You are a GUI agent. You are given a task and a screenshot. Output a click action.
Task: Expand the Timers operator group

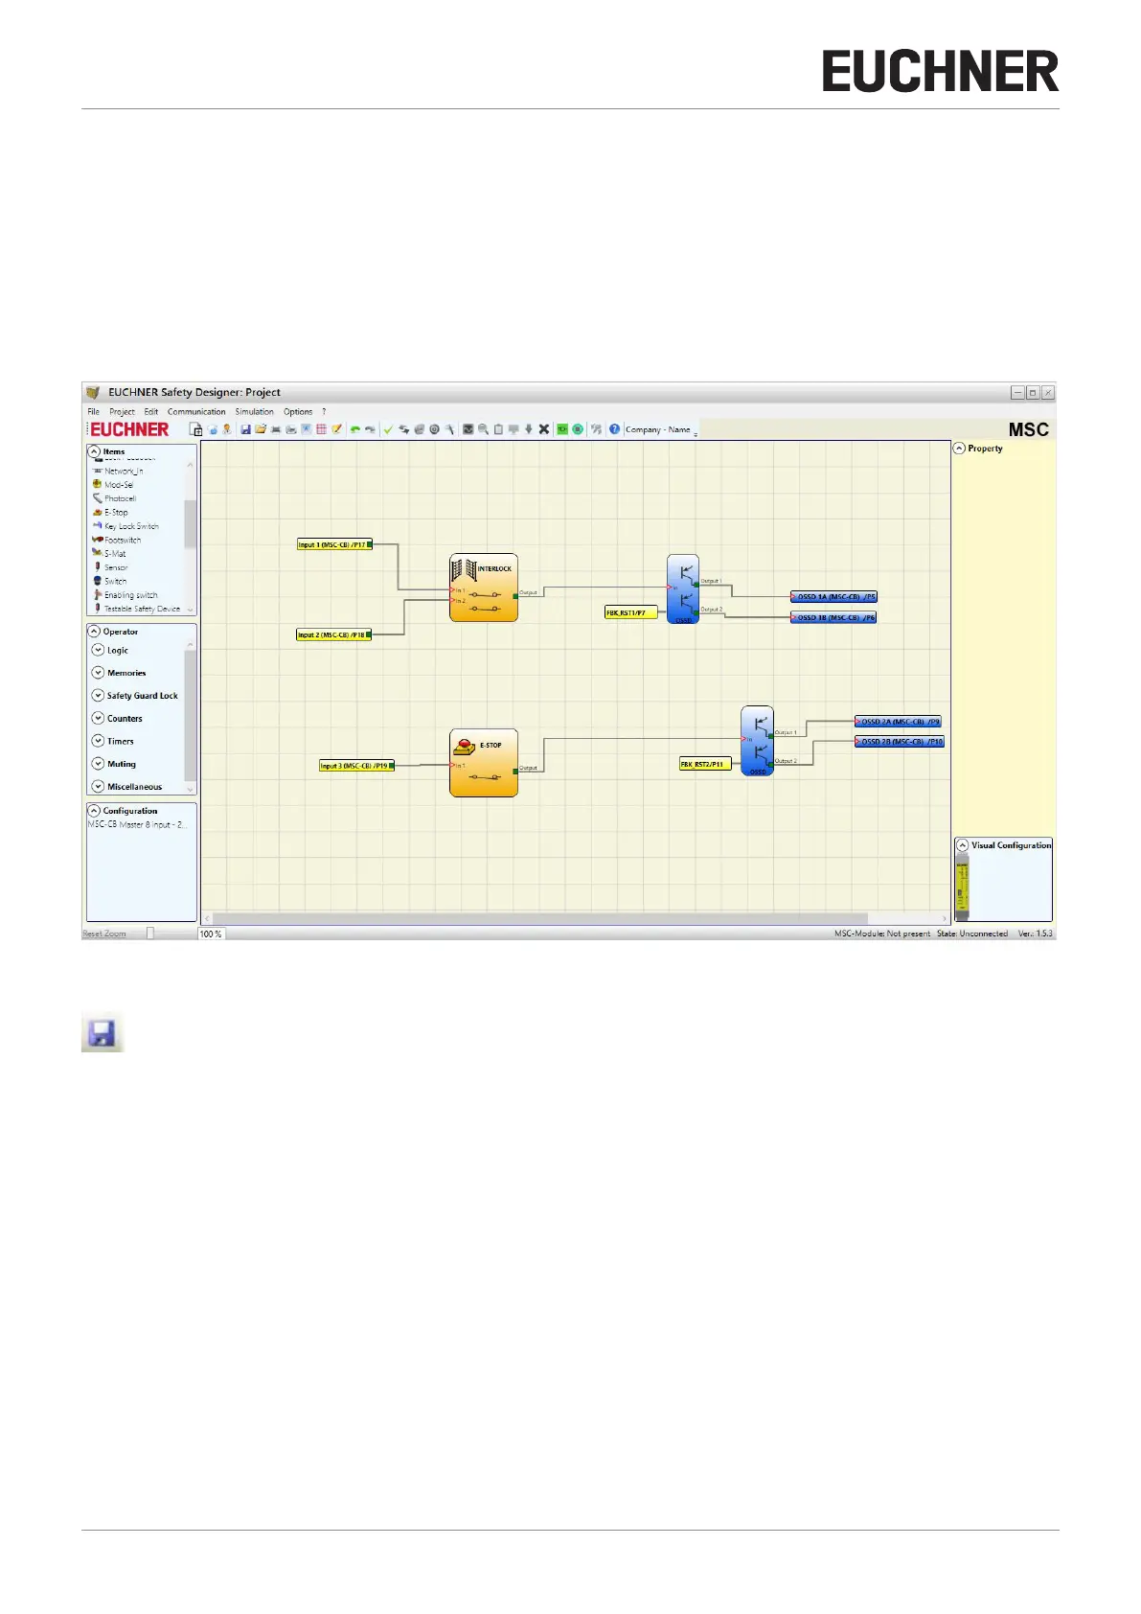click(x=98, y=741)
